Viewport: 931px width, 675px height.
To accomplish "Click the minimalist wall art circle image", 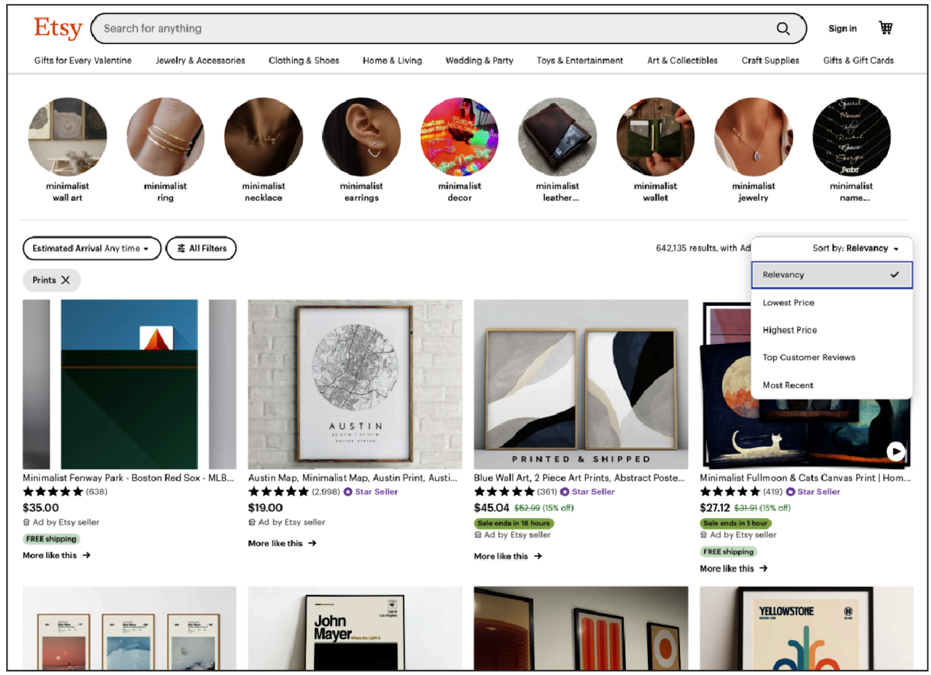I will pyautogui.click(x=68, y=137).
